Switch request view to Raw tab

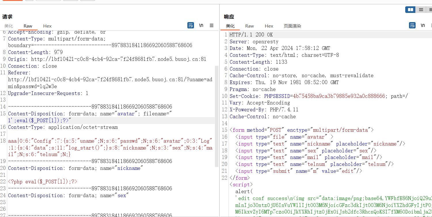click(x=28, y=26)
